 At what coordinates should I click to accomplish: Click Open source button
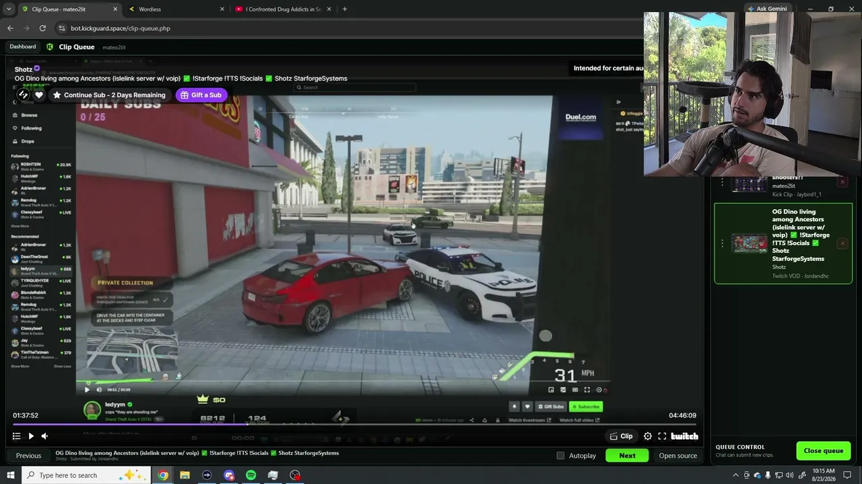677,456
